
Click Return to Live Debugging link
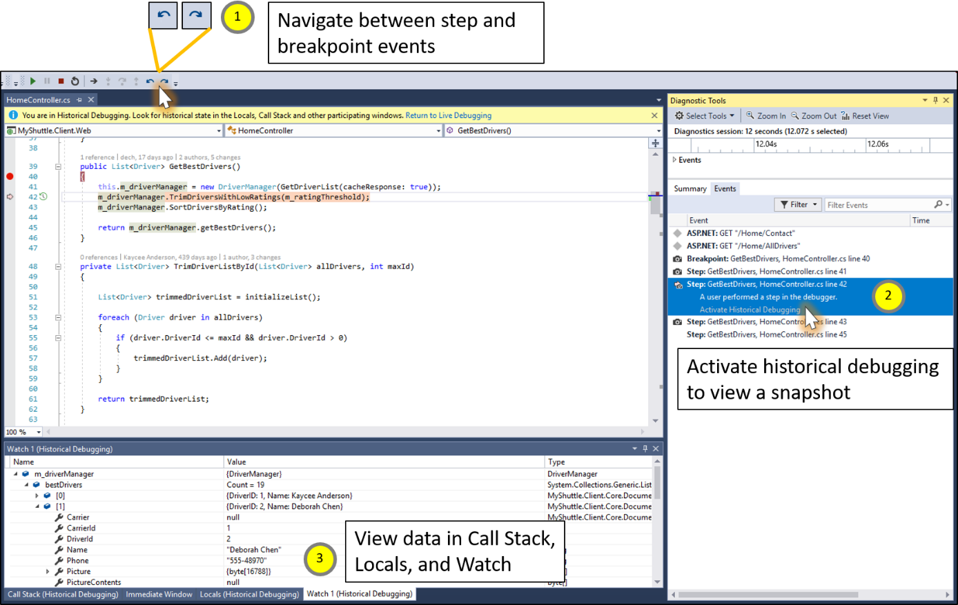[x=448, y=115]
